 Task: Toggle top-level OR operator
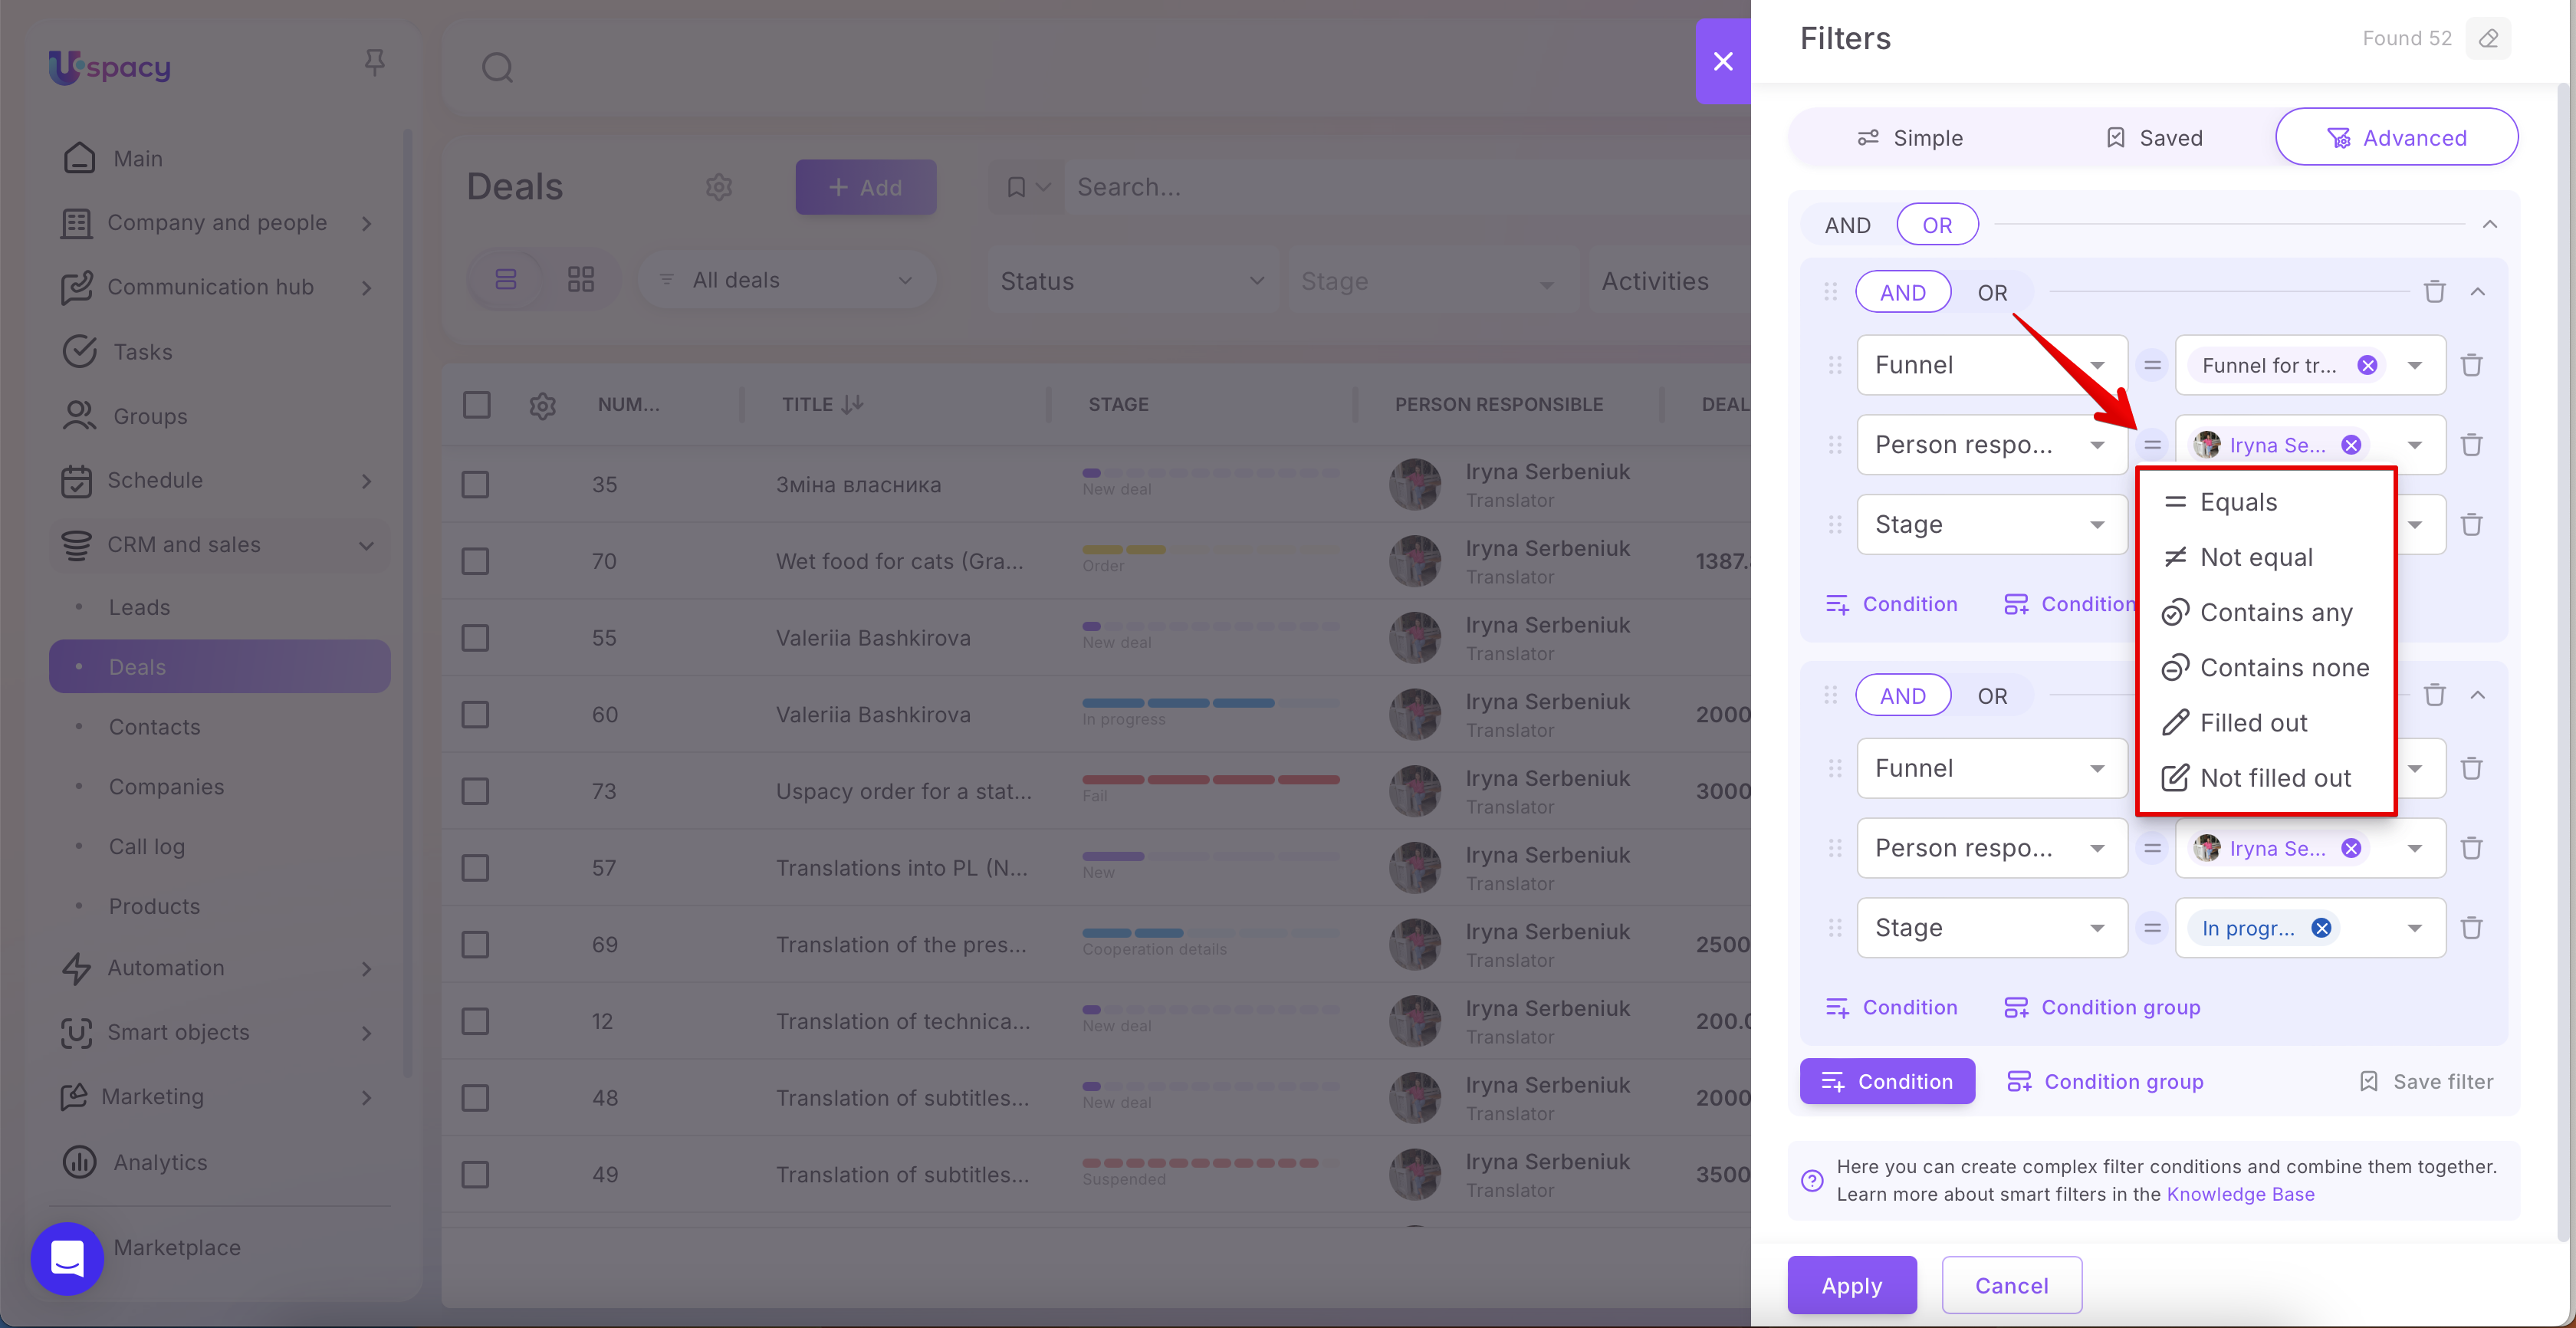(1936, 225)
